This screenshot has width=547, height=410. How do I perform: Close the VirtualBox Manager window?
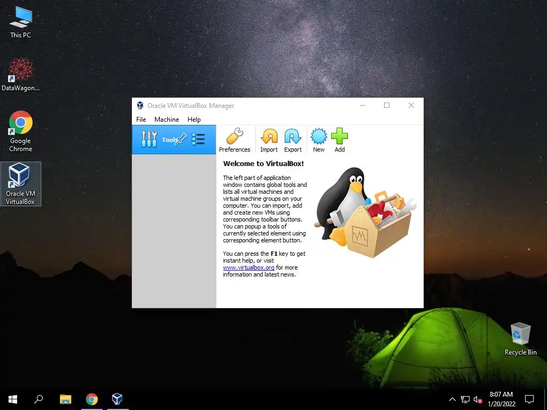tap(411, 105)
